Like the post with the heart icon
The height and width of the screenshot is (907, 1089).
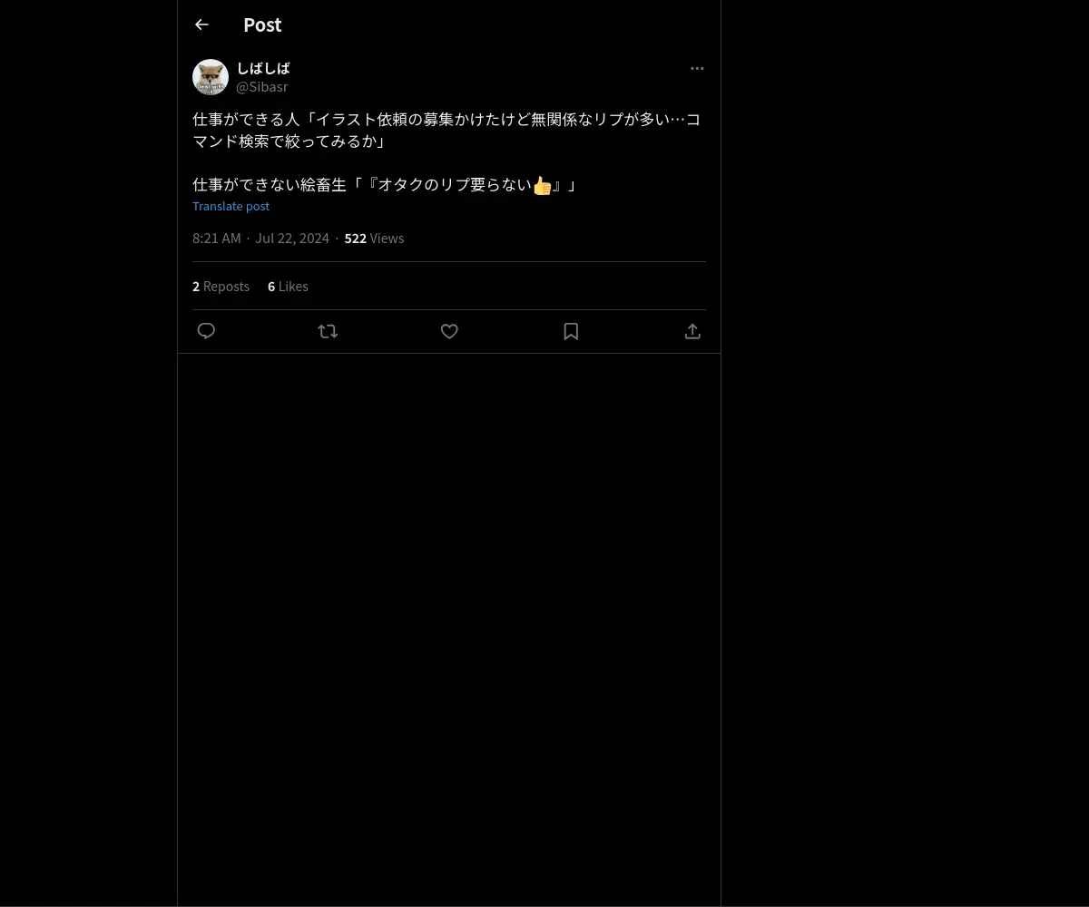[449, 331]
